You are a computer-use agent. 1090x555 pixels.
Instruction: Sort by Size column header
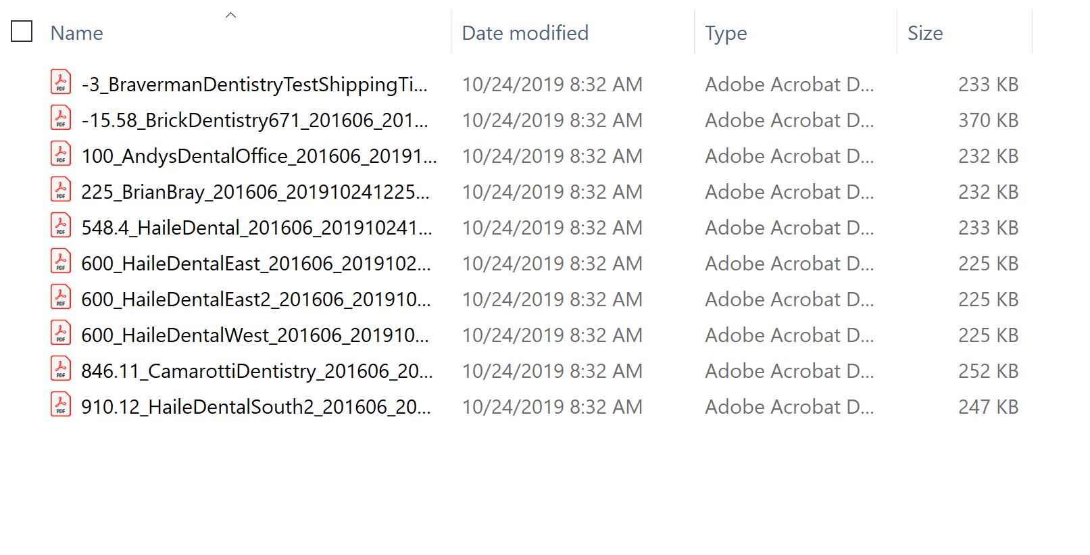[x=925, y=33]
